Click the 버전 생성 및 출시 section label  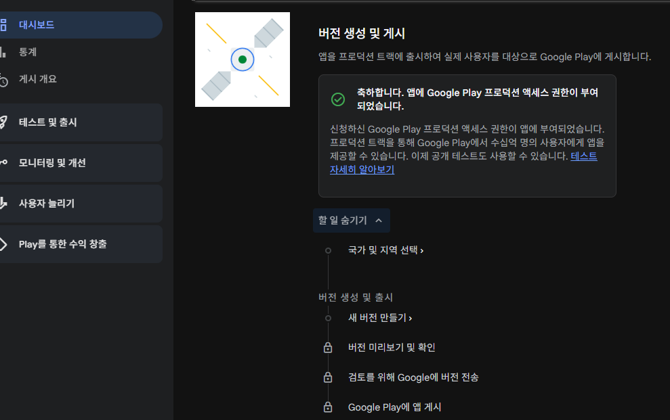(356, 297)
